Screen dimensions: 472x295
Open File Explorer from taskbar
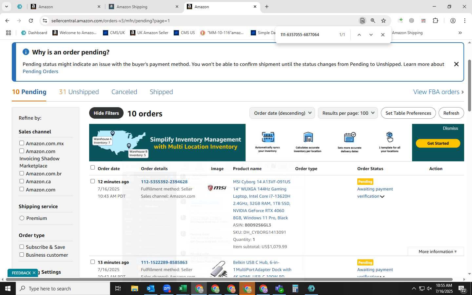pos(135,288)
